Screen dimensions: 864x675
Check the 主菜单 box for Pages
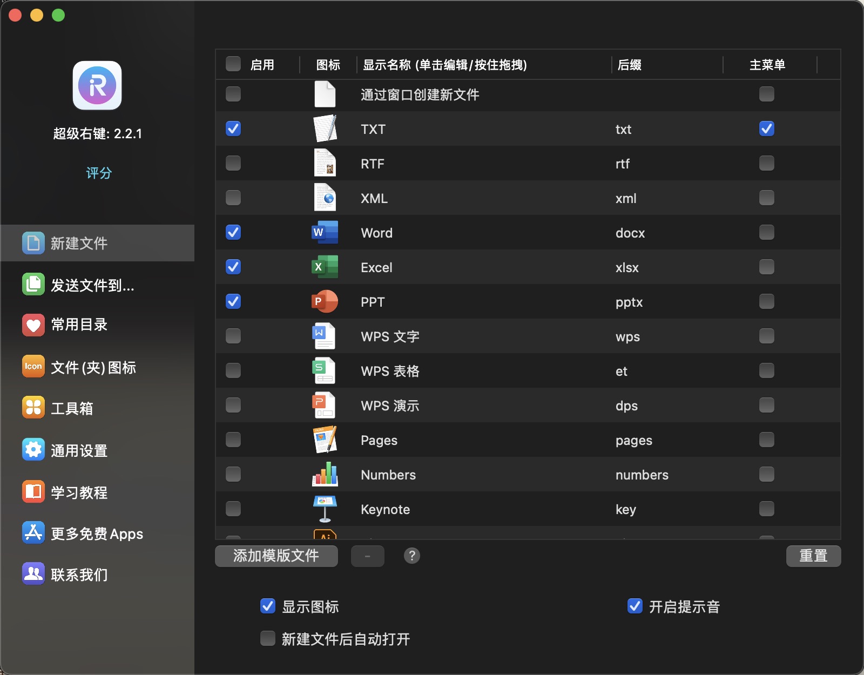767,440
